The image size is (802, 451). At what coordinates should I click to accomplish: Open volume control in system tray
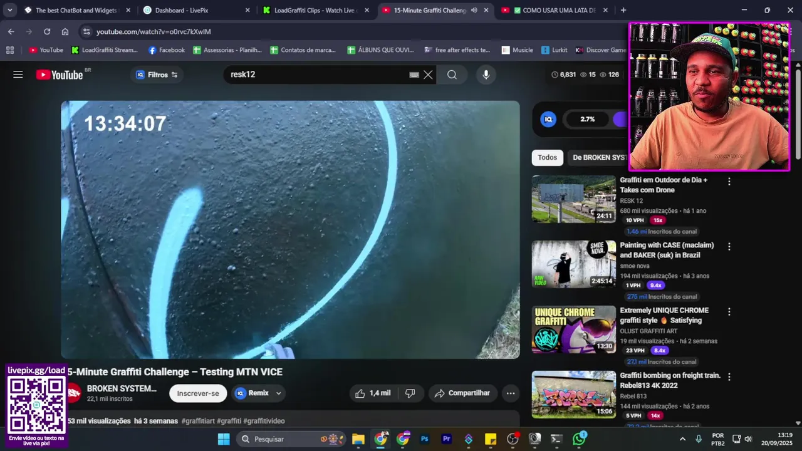point(748,439)
